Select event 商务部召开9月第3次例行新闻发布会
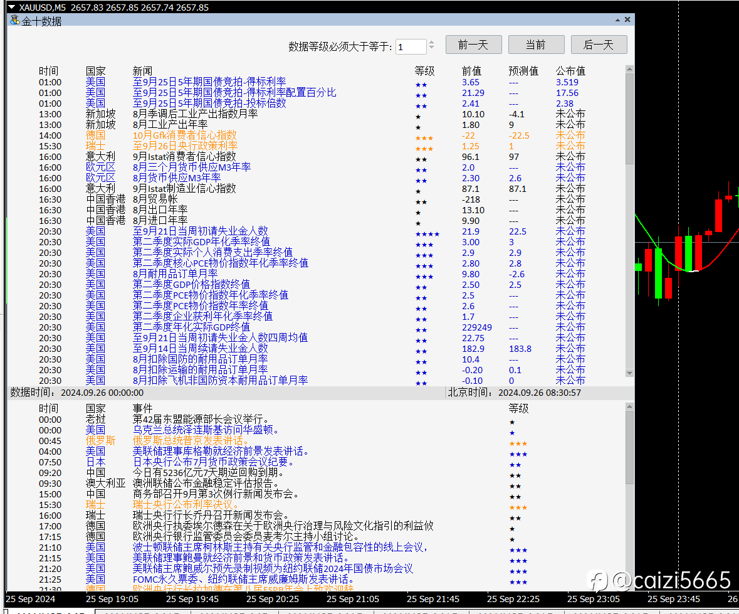 pyautogui.click(x=283, y=494)
